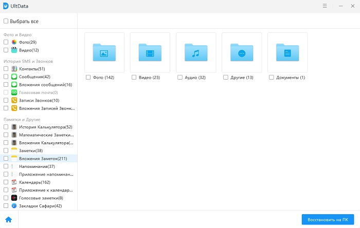Tick the Видео(12) sidebar checkbox
Viewport: 360px width, 228px height.
[6, 50]
